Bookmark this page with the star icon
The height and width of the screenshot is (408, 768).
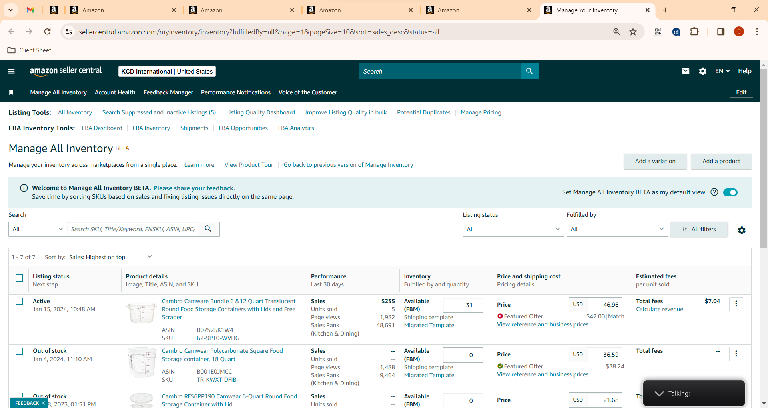633,32
